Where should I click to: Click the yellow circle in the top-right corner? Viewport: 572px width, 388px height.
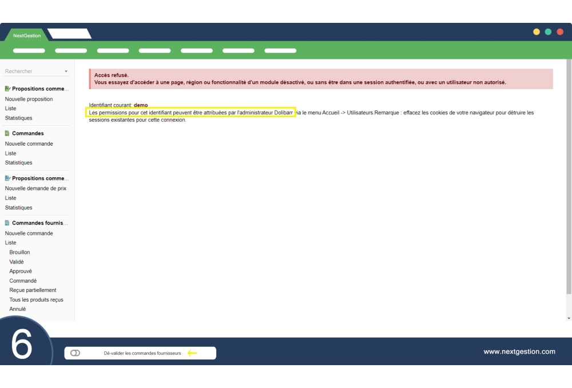pos(537,31)
